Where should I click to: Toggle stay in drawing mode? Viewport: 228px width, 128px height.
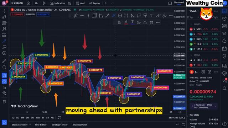(x=4, y=81)
